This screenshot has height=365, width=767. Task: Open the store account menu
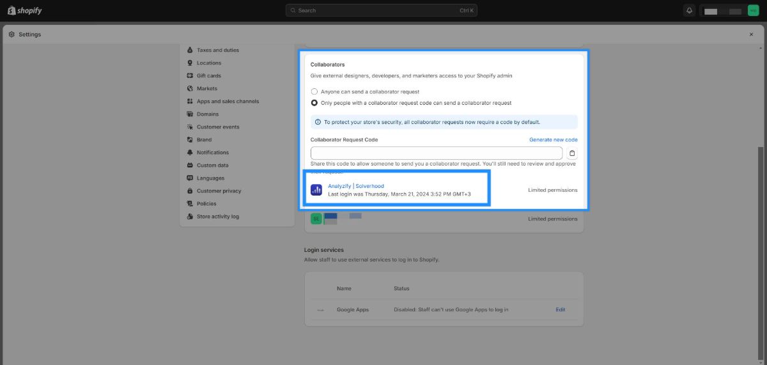pyautogui.click(x=729, y=11)
